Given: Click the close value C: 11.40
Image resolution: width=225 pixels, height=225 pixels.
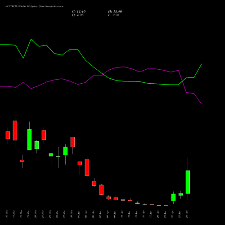Looking at the screenshot, I should coord(79,12).
